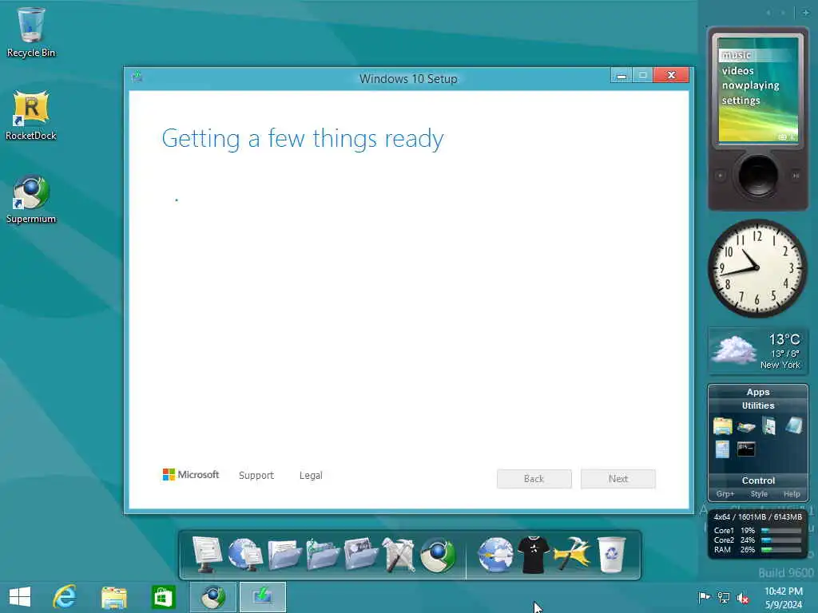The height and width of the screenshot is (613, 818).
Task: Close the Windows 10 Setup window
Action: click(671, 76)
